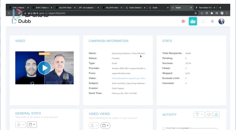The height and width of the screenshot is (130, 236).
Task: Open General Stats calendar dropdown
Action: (32, 124)
